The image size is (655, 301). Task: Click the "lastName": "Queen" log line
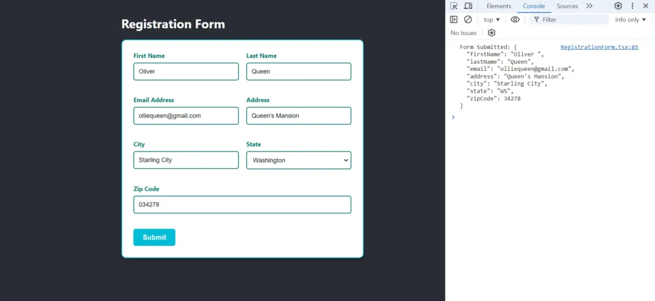point(500,62)
